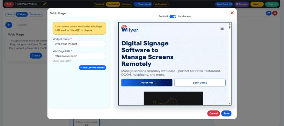Switch to the Media tab
284x126 pixels.
10,14
